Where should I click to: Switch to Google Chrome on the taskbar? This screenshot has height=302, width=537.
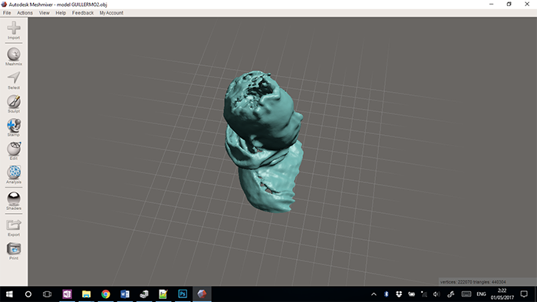click(x=106, y=294)
